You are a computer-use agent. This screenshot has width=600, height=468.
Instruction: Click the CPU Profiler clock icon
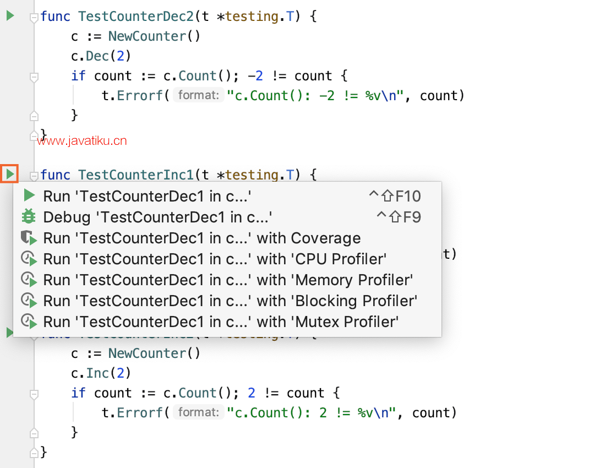pyautogui.click(x=29, y=259)
